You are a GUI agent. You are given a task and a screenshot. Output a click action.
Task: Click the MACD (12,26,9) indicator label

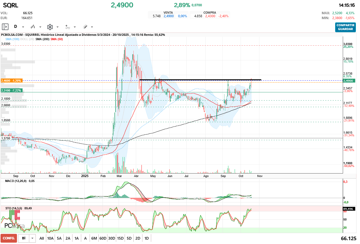point(16,181)
